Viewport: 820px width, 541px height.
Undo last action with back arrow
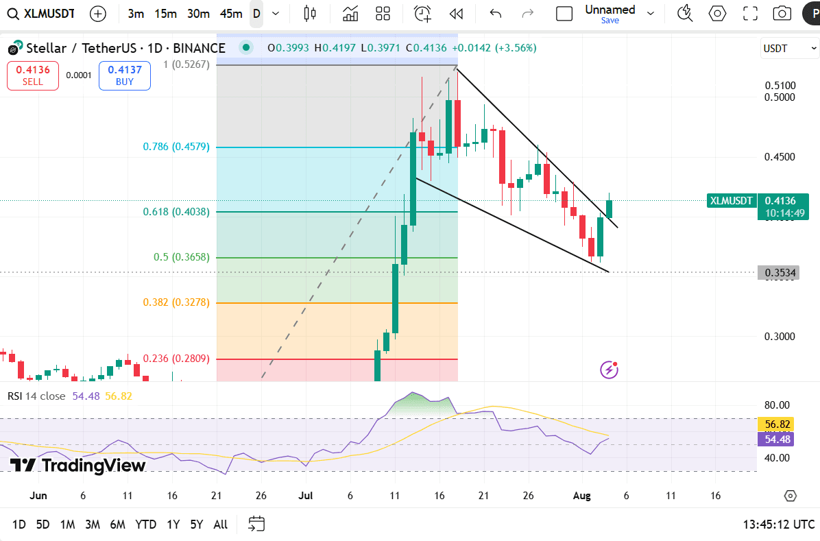tap(495, 14)
